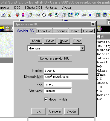The width and height of the screenshot is (110, 121).
Task: Click the grid panel toolbar icon
Action: click(98, 15)
